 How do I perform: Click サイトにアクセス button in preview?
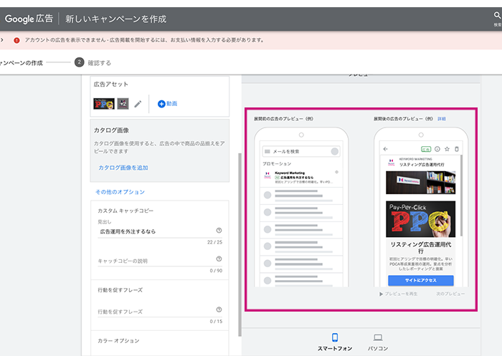pyautogui.click(x=421, y=280)
